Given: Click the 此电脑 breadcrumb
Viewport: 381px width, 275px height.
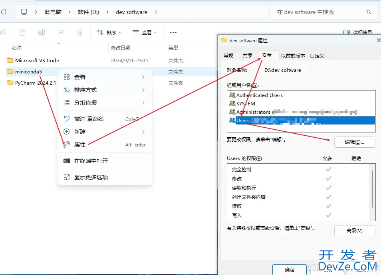Looking at the screenshot, I should pyautogui.click(x=53, y=12).
